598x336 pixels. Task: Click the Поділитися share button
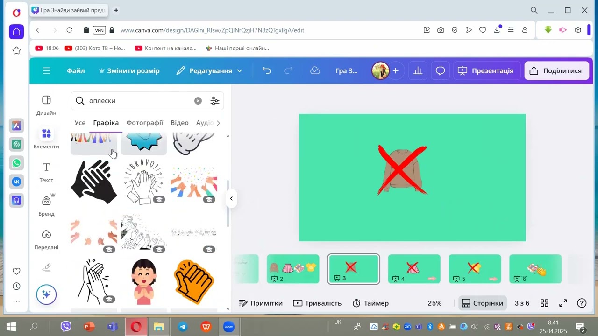click(556, 71)
